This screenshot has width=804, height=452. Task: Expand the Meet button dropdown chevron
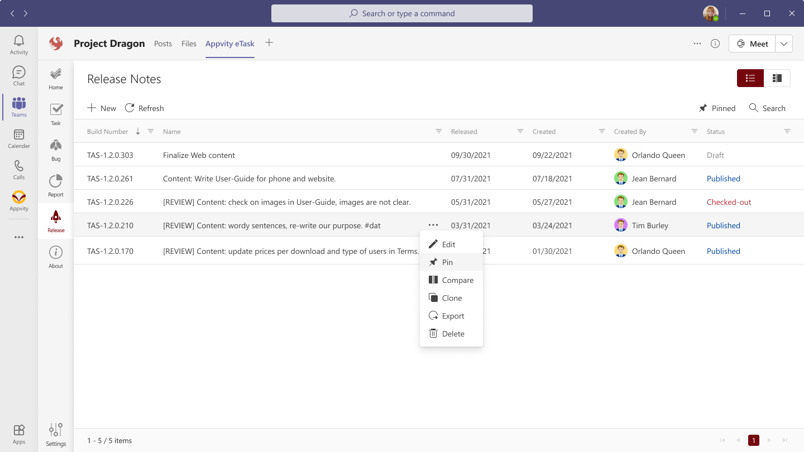point(784,43)
